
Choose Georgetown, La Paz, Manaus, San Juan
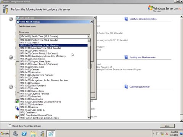[x=53, y=80]
